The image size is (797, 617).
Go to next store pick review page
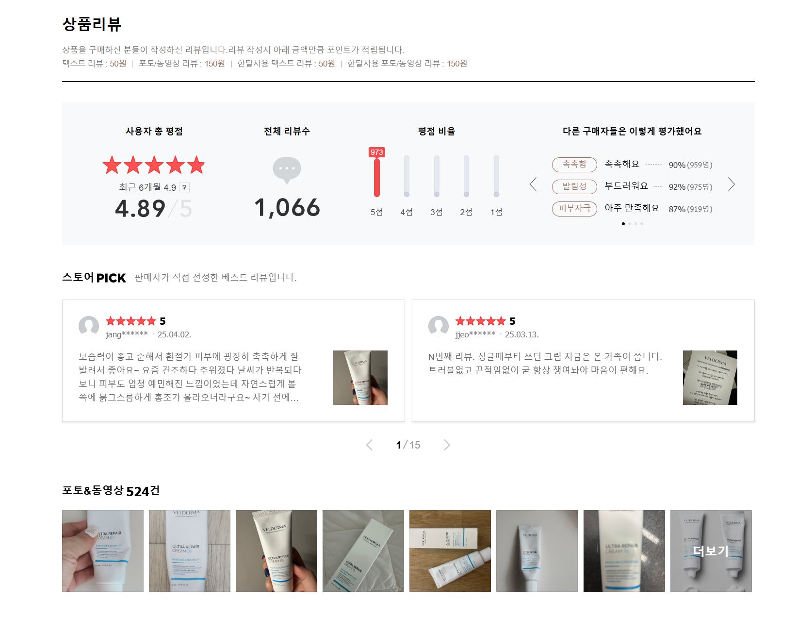[x=447, y=445]
